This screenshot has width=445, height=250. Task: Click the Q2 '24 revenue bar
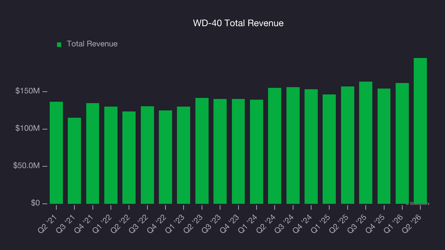(x=275, y=146)
